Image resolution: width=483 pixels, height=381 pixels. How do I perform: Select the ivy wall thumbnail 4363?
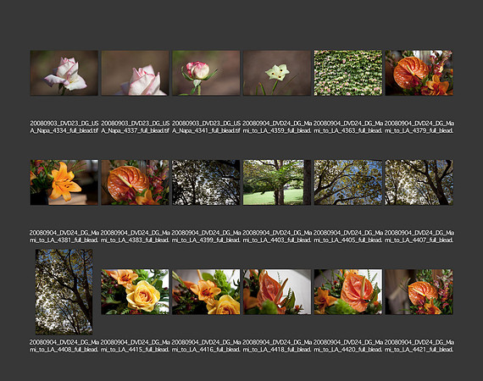348,73
